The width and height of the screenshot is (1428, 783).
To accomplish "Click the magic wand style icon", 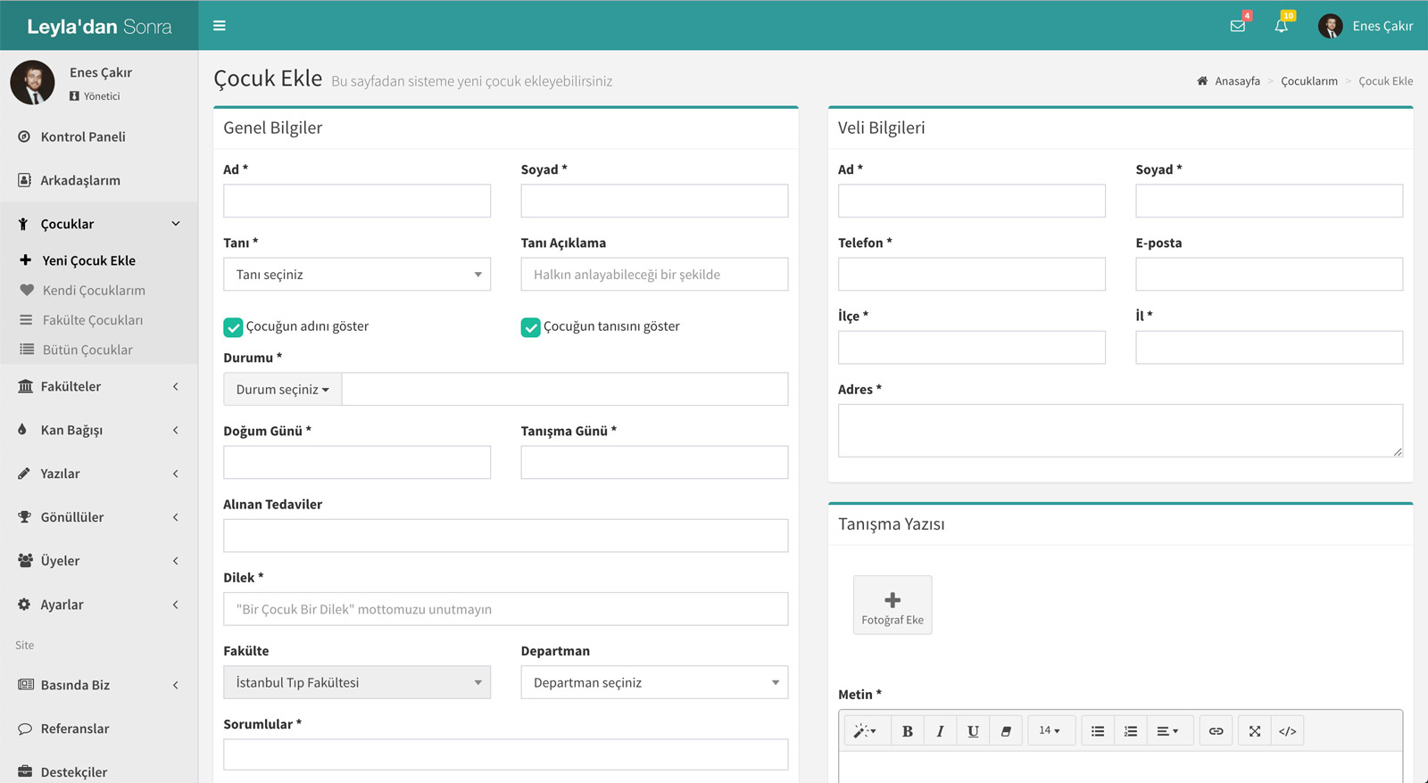I will (865, 731).
